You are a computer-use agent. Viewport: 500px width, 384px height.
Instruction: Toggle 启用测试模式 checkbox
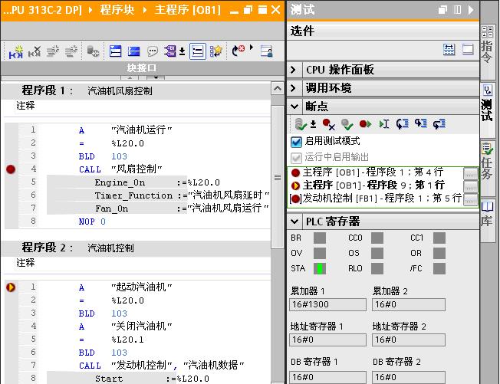pos(296,142)
